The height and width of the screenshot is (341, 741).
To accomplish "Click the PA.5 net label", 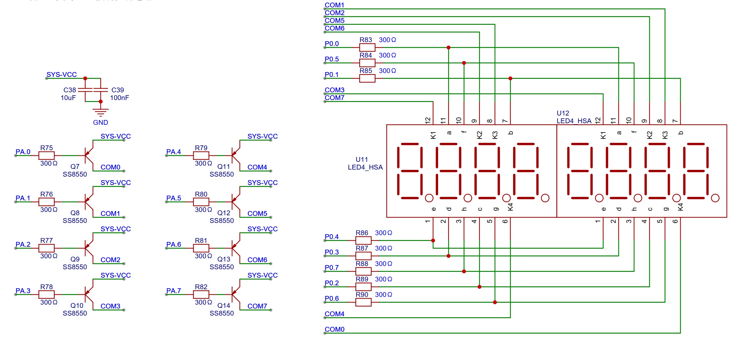I will click(174, 198).
